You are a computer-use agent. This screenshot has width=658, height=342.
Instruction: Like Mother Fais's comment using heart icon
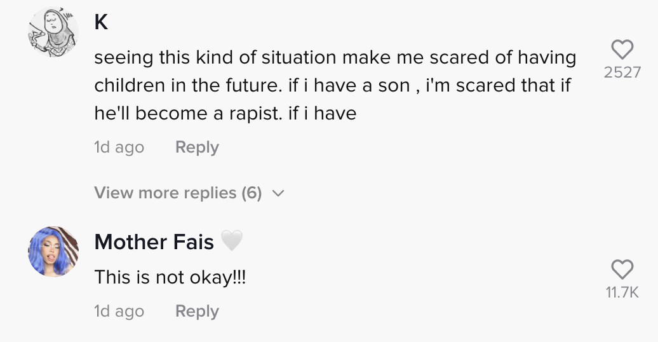(622, 270)
